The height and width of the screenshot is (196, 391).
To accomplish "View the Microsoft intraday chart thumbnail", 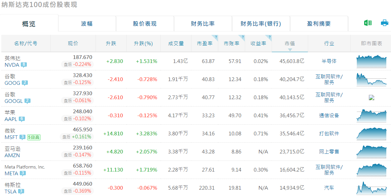I will (x=371, y=133).
